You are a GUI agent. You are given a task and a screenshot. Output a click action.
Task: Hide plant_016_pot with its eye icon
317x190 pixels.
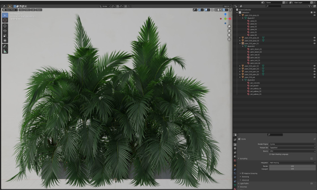[x=314, y=77]
